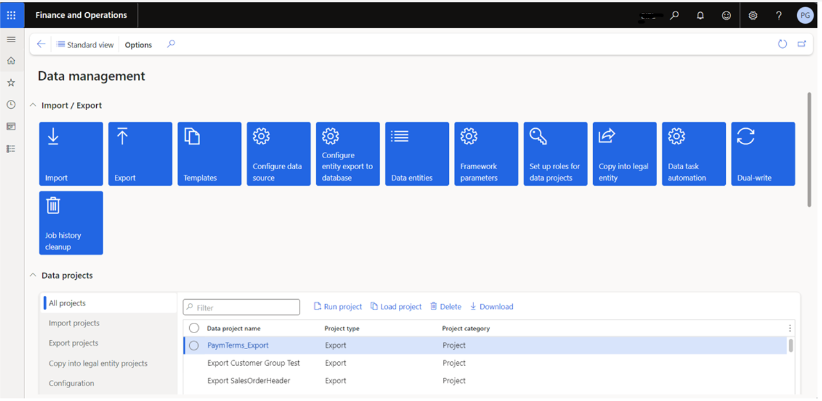This screenshot has height=401, width=822.
Task: Open the PaymTerms_Export project link
Action: tap(238, 345)
